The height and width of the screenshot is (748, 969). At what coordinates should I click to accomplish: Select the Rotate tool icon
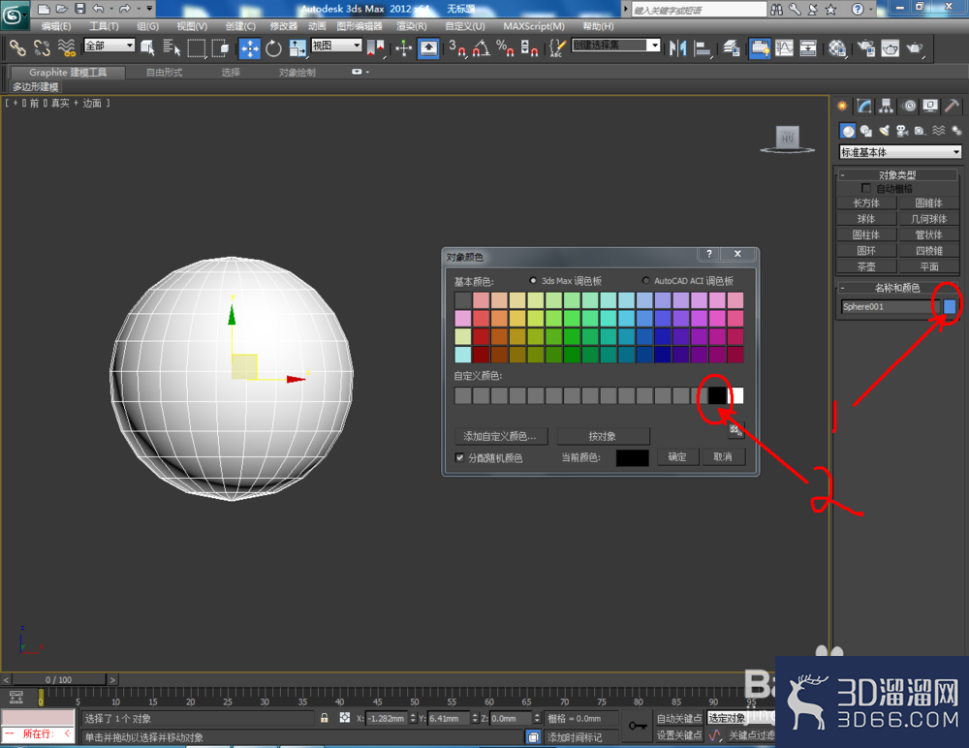(273, 48)
